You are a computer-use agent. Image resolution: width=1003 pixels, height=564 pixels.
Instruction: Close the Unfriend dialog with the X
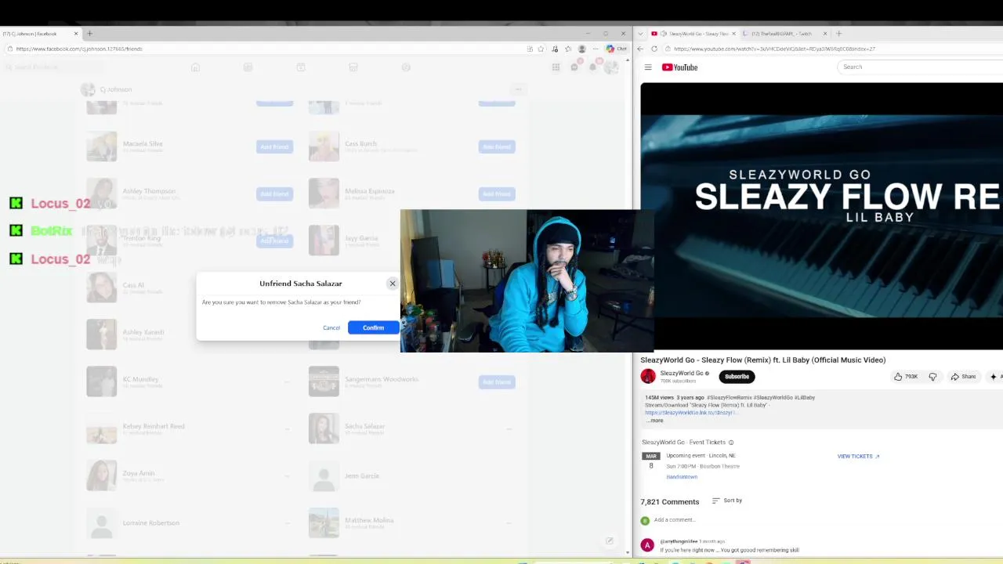(393, 284)
